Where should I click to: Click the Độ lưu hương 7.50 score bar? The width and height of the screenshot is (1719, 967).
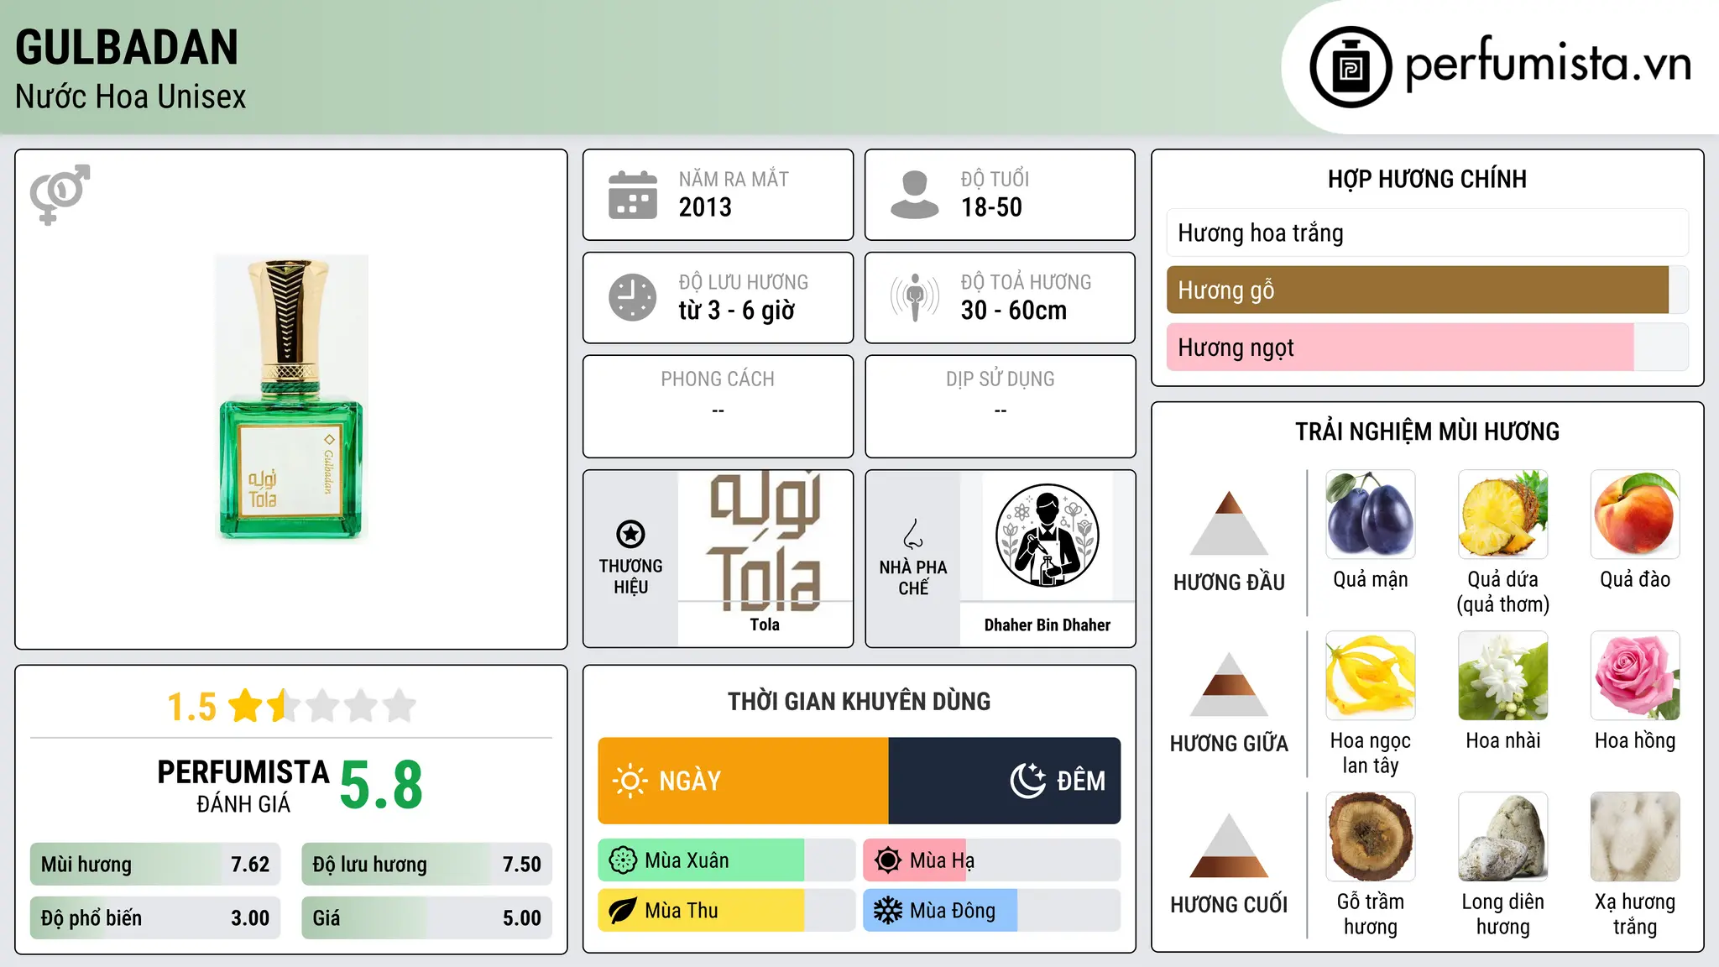(x=427, y=865)
